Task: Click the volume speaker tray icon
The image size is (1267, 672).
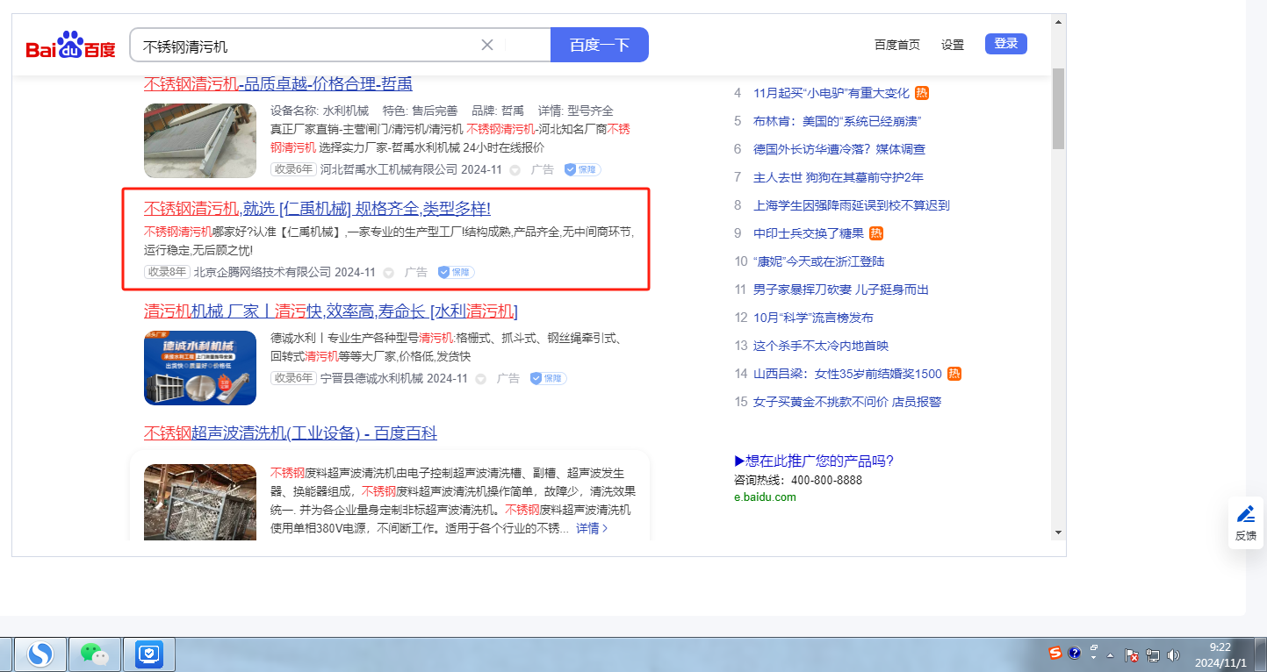Action: pyautogui.click(x=1174, y=655)
